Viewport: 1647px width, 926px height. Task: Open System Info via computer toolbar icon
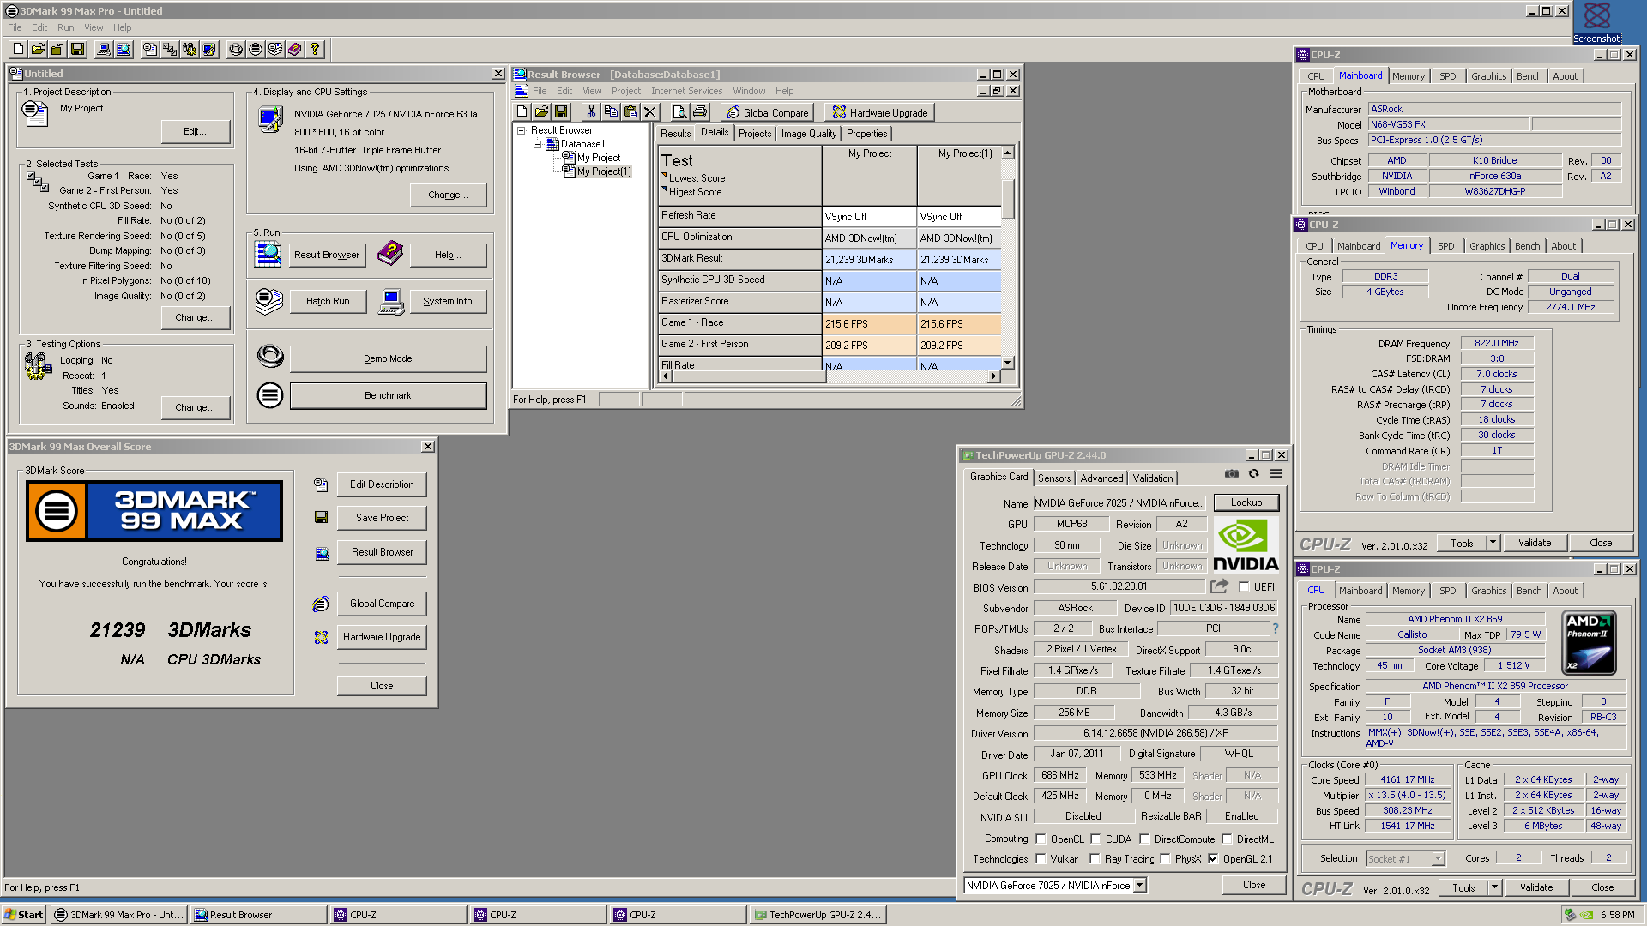click(104, 50)
